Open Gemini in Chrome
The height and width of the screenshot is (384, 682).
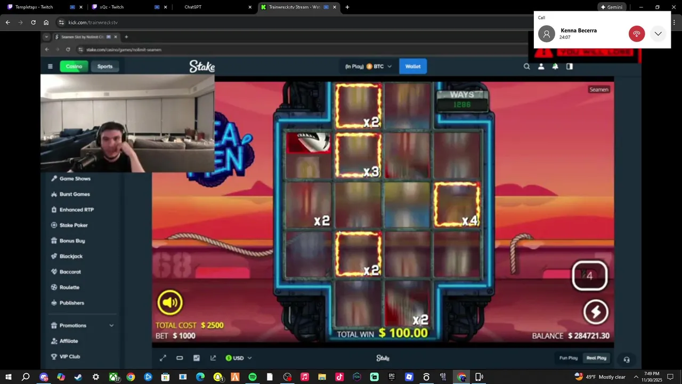click(x=611, y=7)
